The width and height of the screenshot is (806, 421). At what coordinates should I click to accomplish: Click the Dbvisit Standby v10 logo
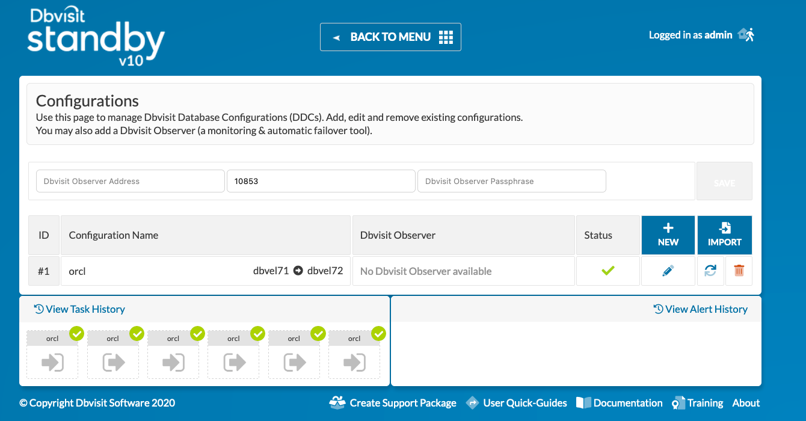pos(96,37)
